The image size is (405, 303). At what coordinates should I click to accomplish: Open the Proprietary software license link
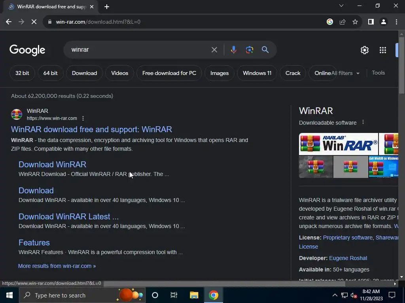pyautogui.click(x=348, y=238)
